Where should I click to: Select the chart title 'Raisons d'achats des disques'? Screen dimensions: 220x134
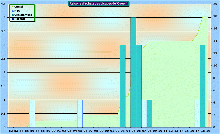(x=99, y=3)
